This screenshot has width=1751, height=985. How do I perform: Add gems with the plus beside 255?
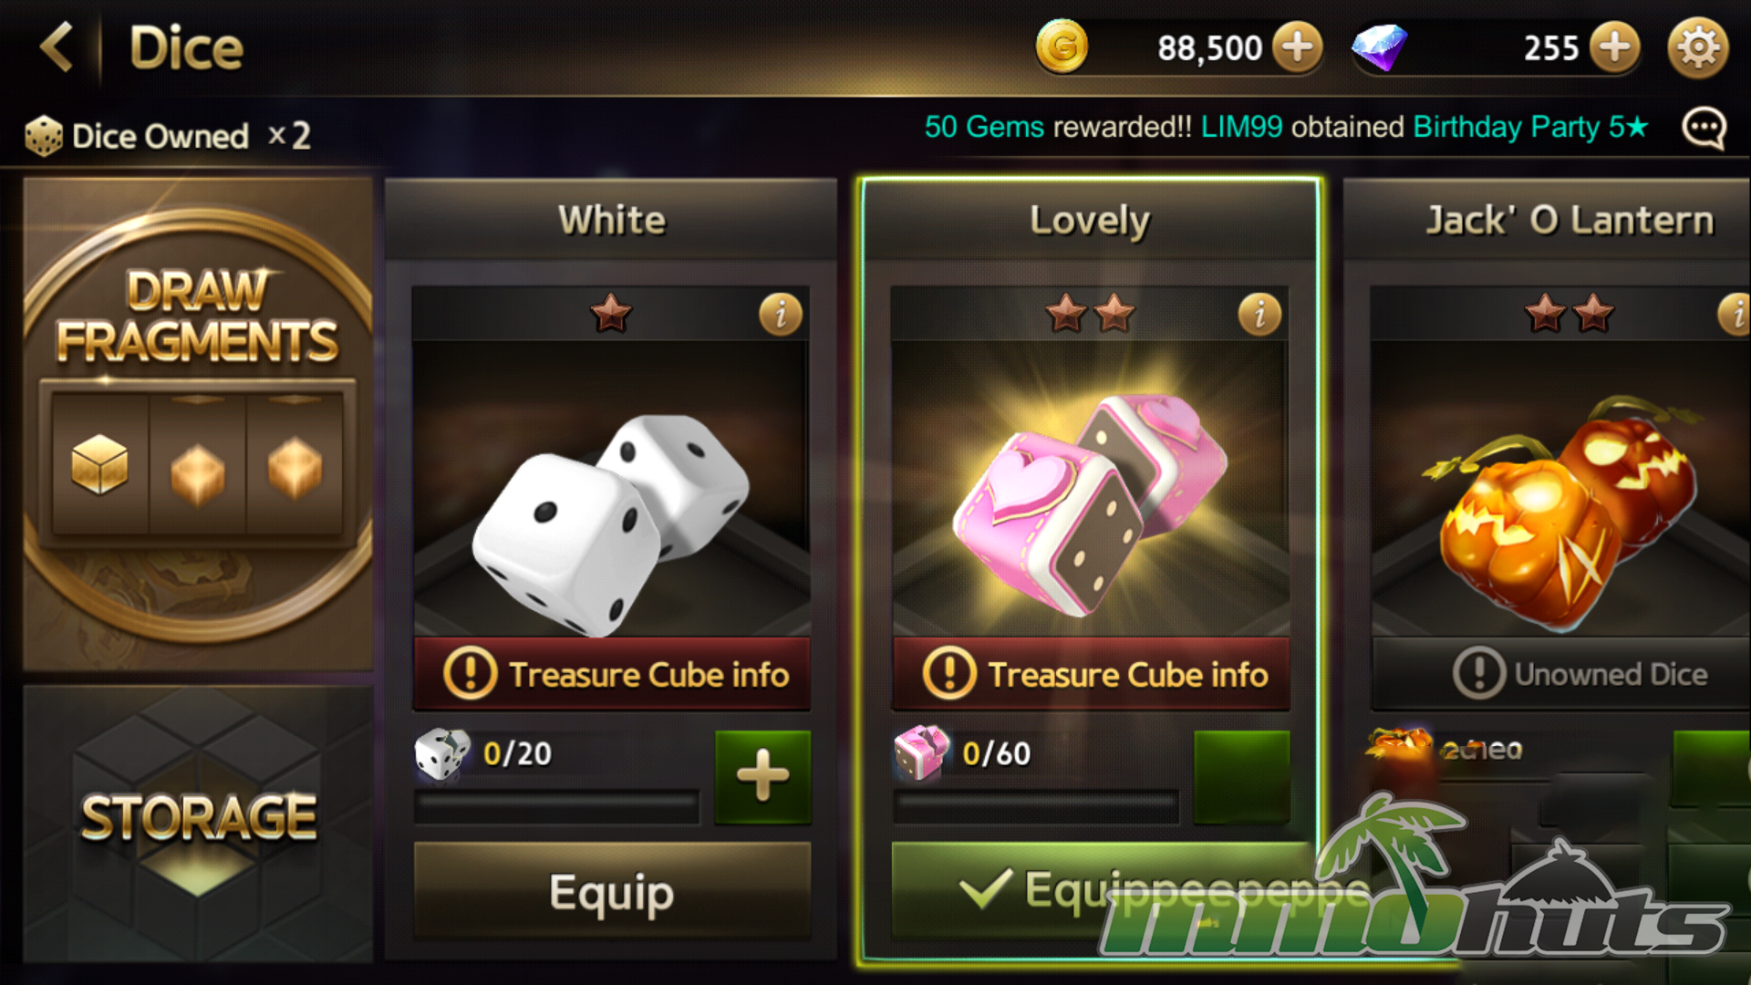(x=1615, y=47)
